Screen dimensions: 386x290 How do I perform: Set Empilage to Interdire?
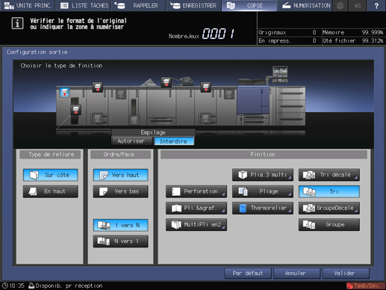[x=174, y=141]
